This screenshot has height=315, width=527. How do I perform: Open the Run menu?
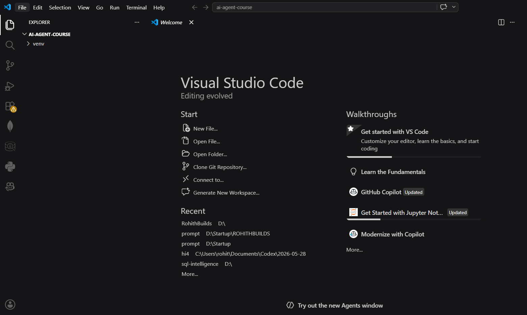click(115, 7)
